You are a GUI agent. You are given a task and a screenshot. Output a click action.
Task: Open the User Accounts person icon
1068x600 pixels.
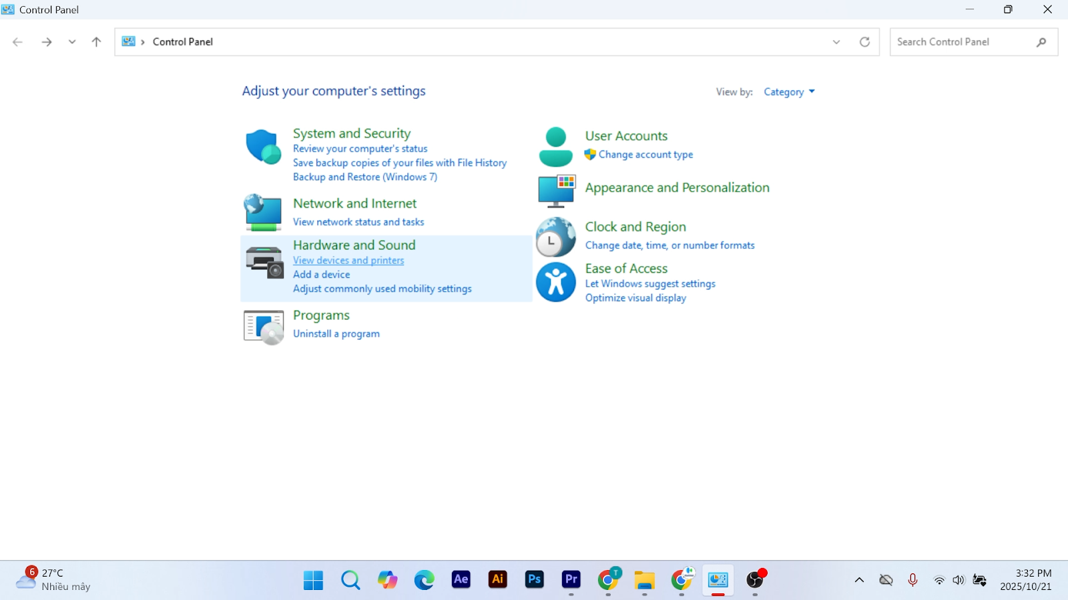pos(555,147)
